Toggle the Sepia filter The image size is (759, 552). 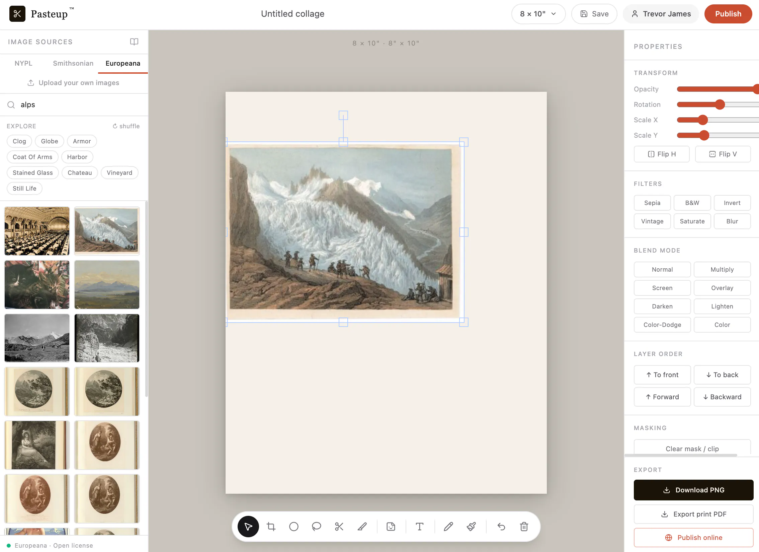652,203
